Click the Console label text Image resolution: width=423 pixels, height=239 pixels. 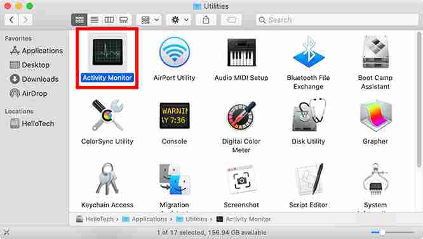[174, 141]
